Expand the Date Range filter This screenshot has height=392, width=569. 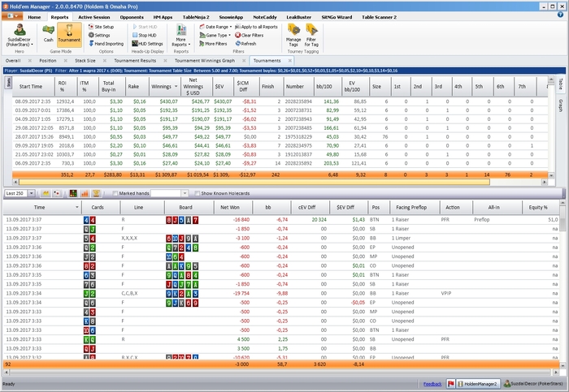pyautogui.click(x=215, y=27)
